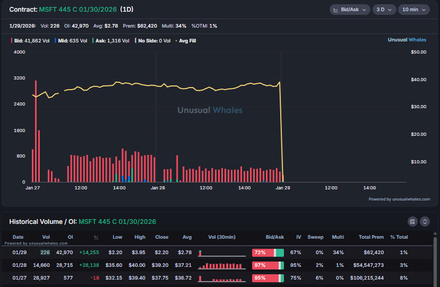The image size is (440, 287).
Task: Open the 10 min interval dropdown
Action: 413,10
